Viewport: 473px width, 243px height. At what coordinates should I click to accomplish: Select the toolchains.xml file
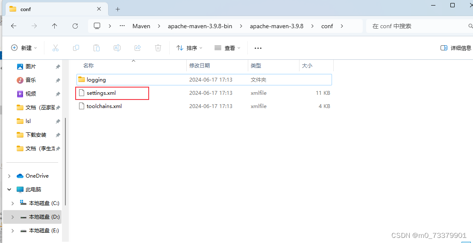coord(204,106)
